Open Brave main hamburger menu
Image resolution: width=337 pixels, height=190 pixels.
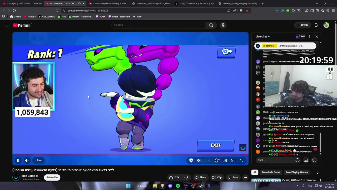(x=333, y=11)
